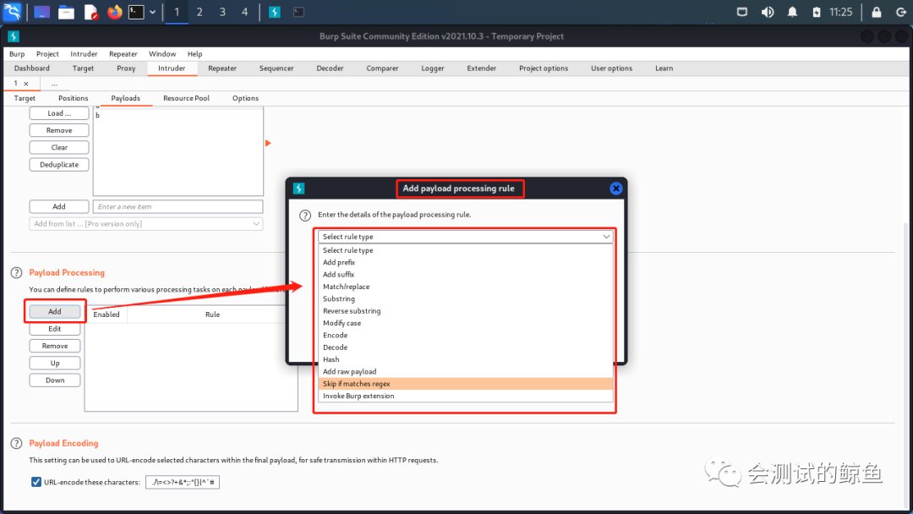Open the Help menu
The height and width of the screenshot is (514, 913).
pos(194,53)
